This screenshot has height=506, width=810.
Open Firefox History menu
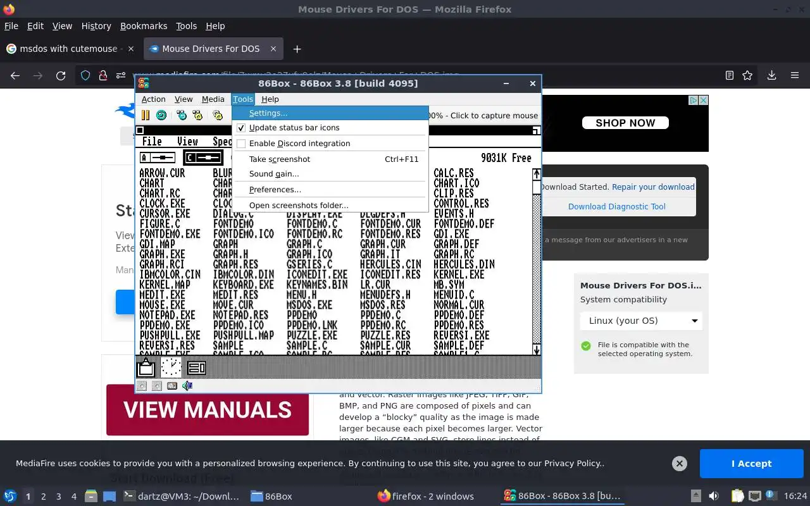(96, 26)
